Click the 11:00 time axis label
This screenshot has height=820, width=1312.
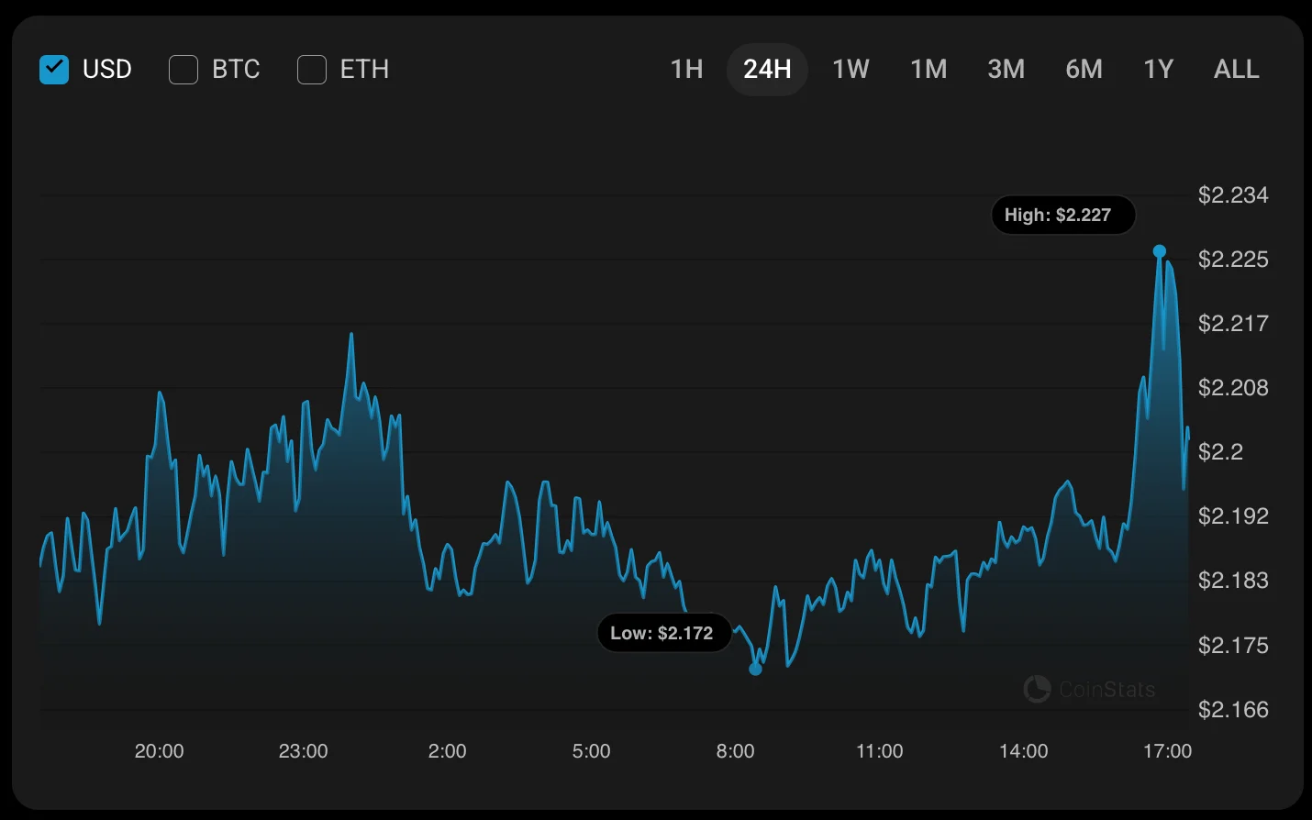click(x=880, y=751)
